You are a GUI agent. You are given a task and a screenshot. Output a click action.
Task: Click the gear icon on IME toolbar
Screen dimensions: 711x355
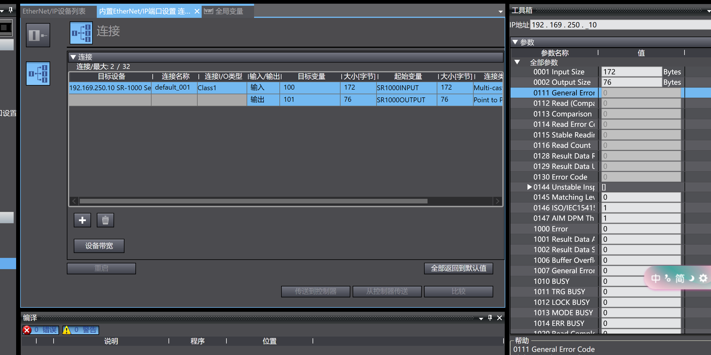[x=703, y=278]
